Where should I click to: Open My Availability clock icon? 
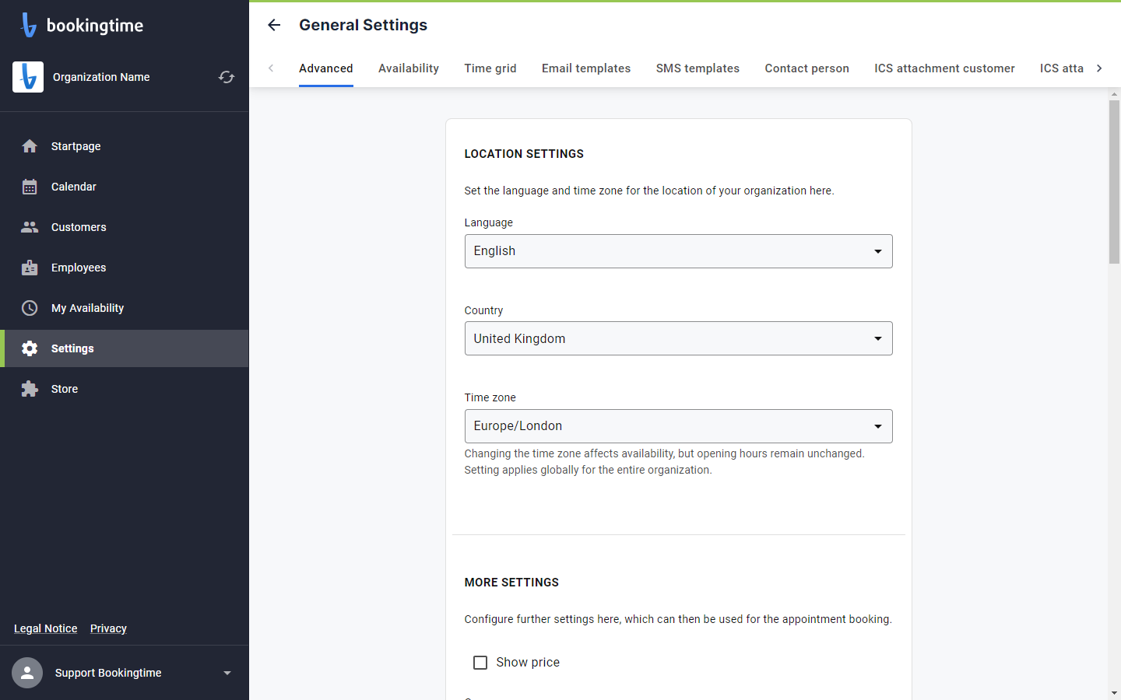coord(30,308)
